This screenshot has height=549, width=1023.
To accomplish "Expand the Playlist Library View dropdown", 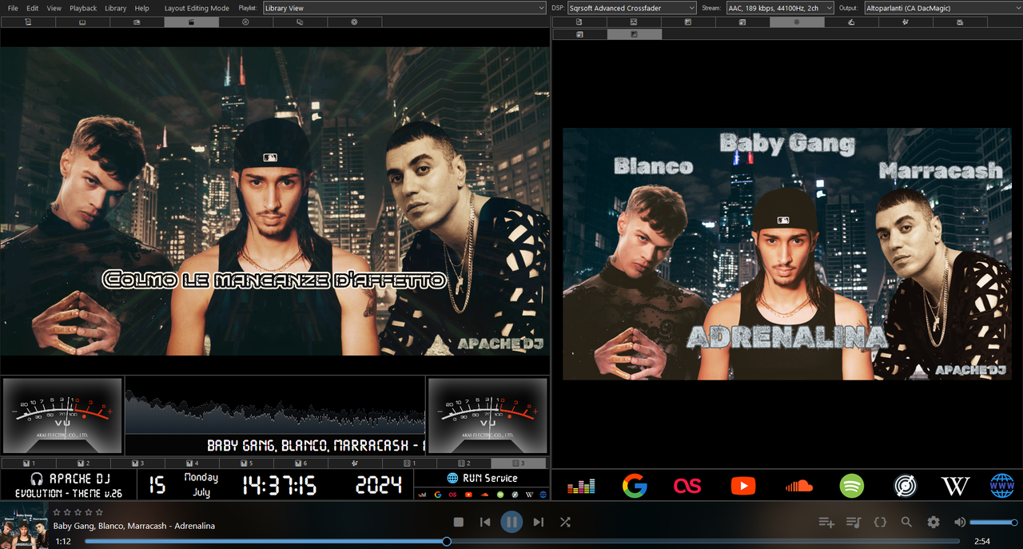I will click(404, 8).
